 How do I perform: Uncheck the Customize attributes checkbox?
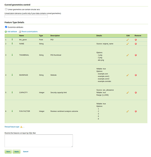6,27
